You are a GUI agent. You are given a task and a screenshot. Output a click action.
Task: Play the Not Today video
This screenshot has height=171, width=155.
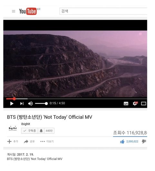click(x=12, y=103)
